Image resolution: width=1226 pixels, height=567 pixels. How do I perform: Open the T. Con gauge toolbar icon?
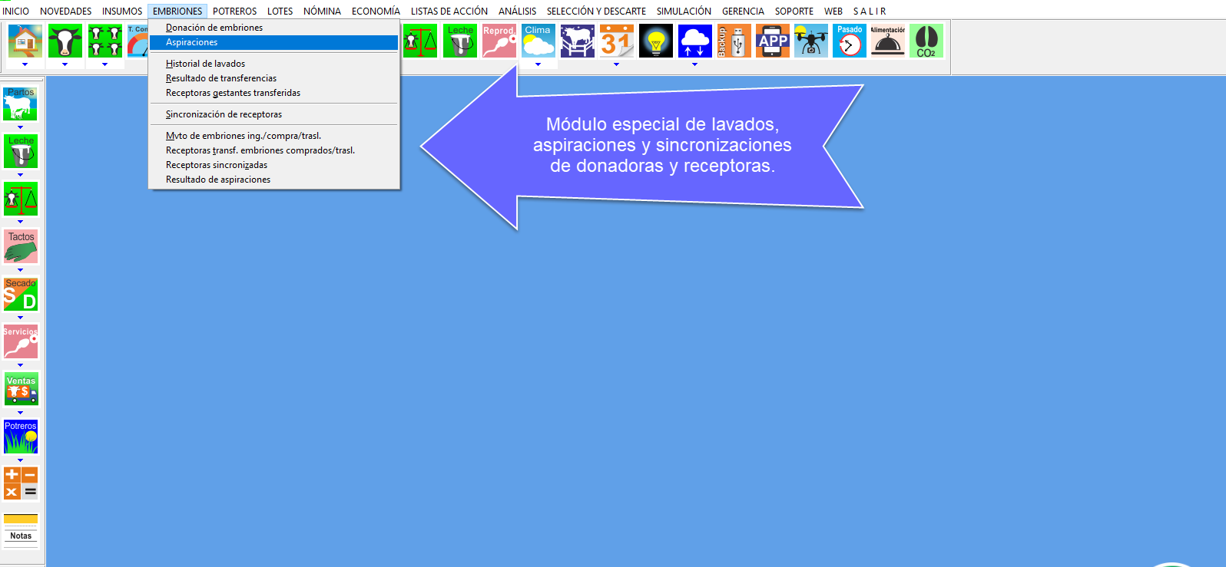click(138, 41)
